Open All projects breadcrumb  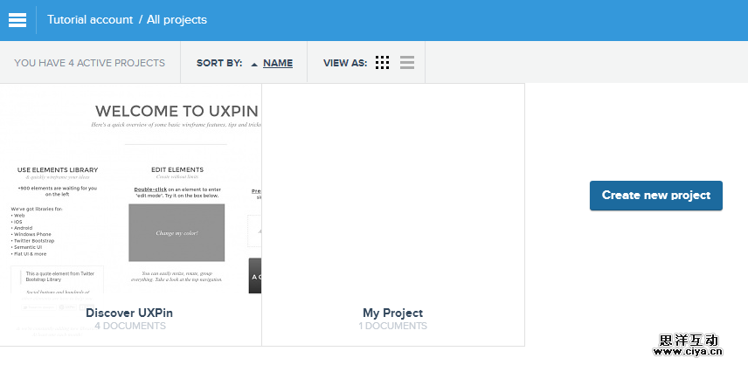click(x=177, y=20)
